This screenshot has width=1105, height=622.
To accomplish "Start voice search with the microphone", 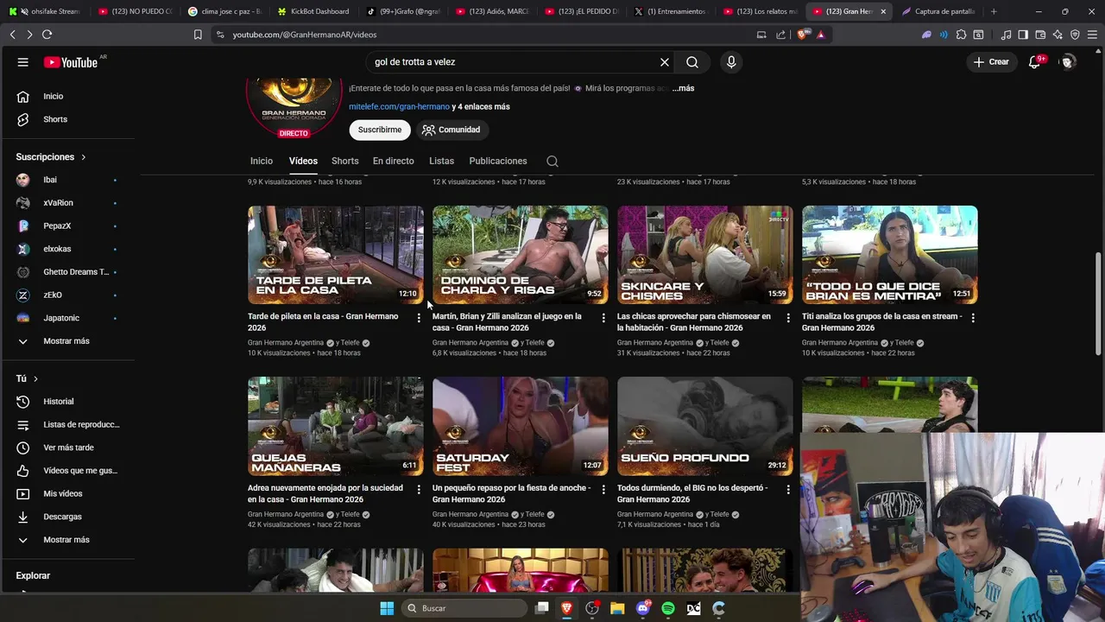I will click(x=731, y=62).
